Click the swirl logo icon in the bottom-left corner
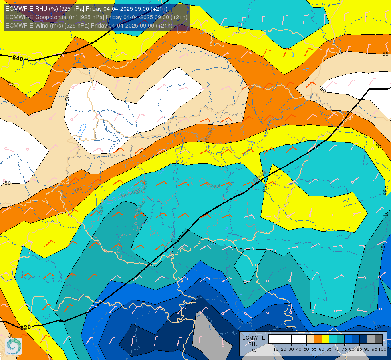 point(14,346)
